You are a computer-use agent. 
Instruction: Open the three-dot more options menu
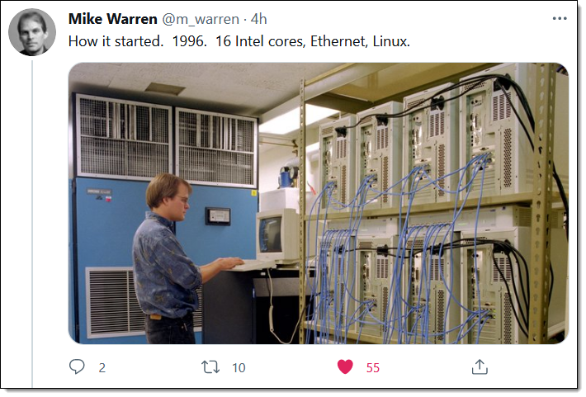(560, 18)
